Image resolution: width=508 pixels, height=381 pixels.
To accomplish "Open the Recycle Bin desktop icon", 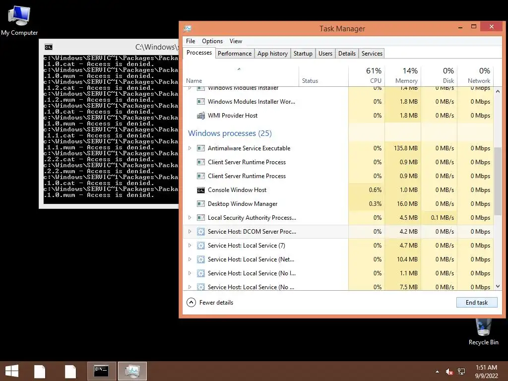I will [x=483, y=332].
